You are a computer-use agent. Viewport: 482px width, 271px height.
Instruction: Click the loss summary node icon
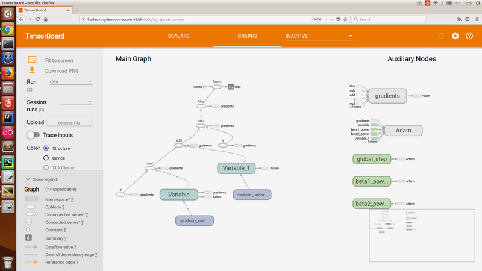click(x=231, y=87)
